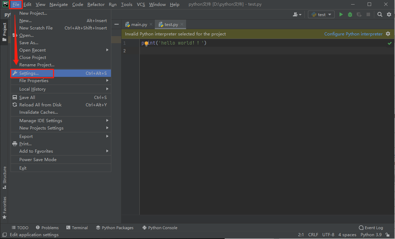Open Favorites tool window sidebar tab
Screen dimensions: 395x239
4,207
